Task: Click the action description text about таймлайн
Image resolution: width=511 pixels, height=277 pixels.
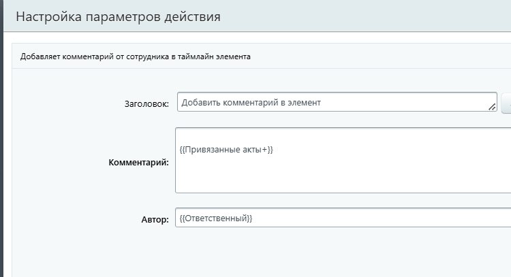Action: point(135,56)
